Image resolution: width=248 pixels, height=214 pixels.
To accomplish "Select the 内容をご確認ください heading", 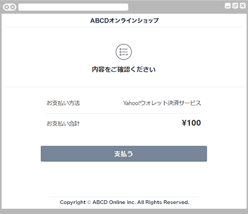I will click(124, 70).
